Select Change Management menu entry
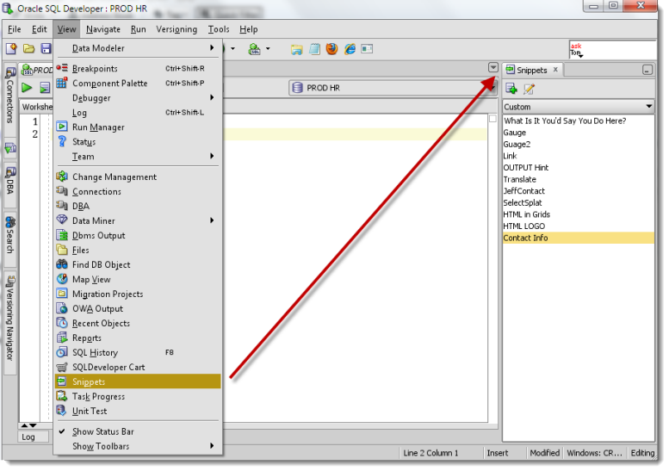669x471 pixels. pos(138,177)
